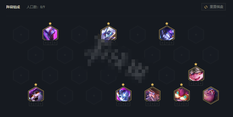The image size is (233, 117).
Task: Add item in middle slot under purple yordle
Action: 36,104
